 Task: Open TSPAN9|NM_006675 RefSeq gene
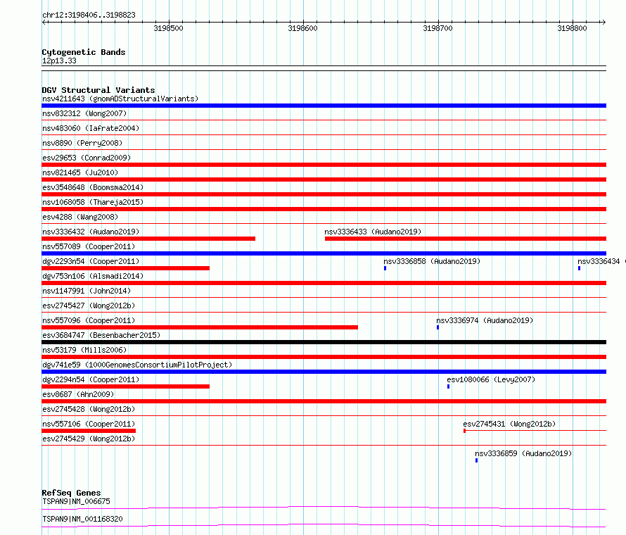[x=76, y=501]
